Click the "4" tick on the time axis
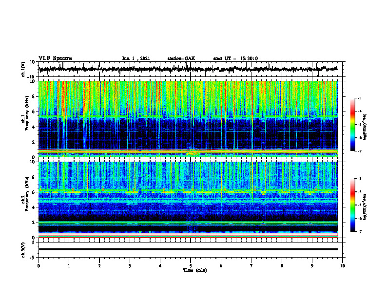386x298 pixels. point(160,266)
